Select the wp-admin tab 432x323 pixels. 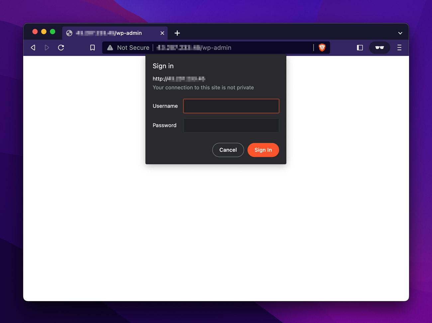tap(115, 33)
